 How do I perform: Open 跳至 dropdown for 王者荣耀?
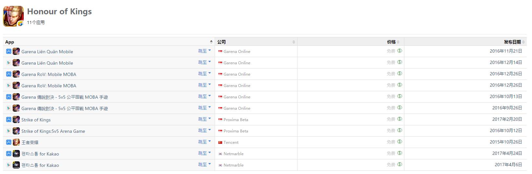pyautogui.click(x=205, y=142)
